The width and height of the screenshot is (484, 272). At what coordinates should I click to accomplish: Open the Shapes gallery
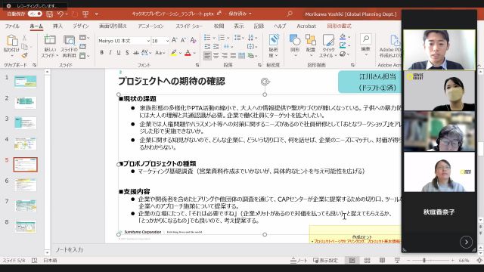point(295,45)
